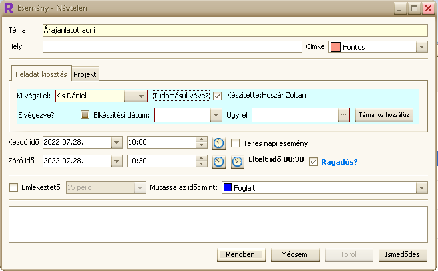Open Mutassa az időt mint dropdown

[x=421, y=188]
